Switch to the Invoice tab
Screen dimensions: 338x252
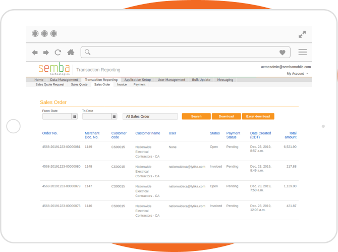point(122,84)
